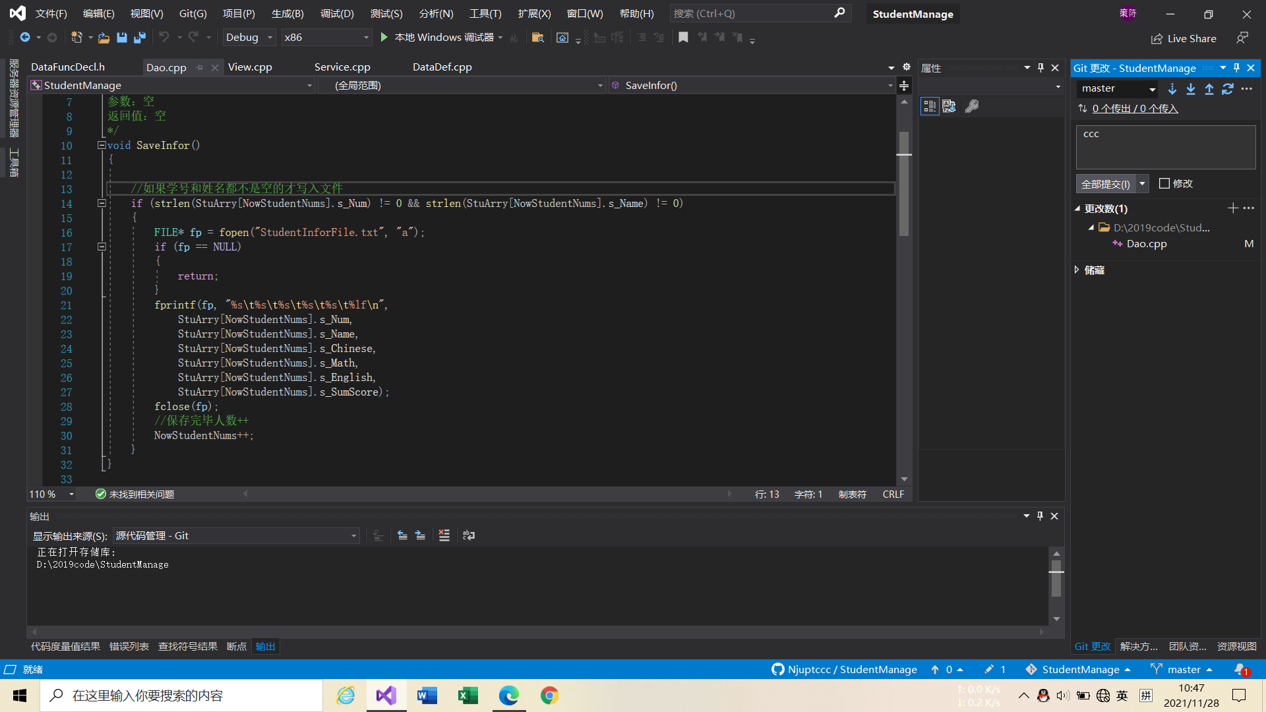Pin the Git changes panel
Image resolution: width=1266 pixels, height=712 pixels.
[x=1237, y=68]
